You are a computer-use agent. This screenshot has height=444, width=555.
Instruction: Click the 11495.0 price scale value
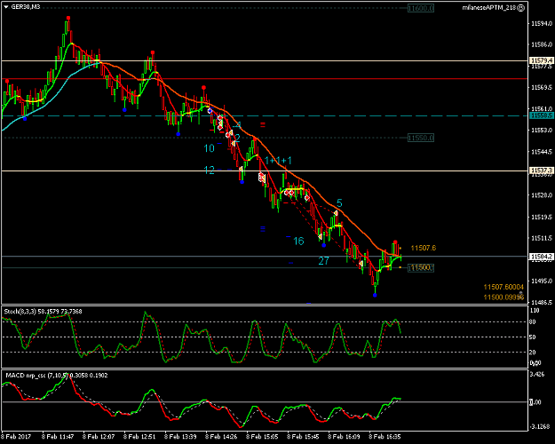pos(542,281)
